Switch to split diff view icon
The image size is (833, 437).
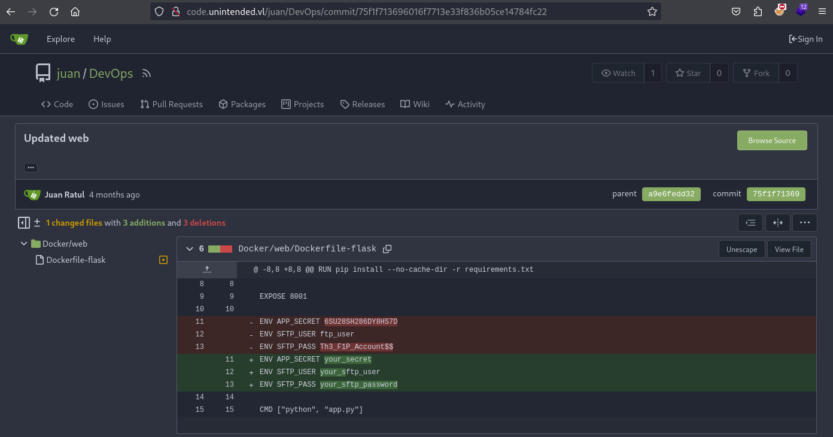(778, 223)
